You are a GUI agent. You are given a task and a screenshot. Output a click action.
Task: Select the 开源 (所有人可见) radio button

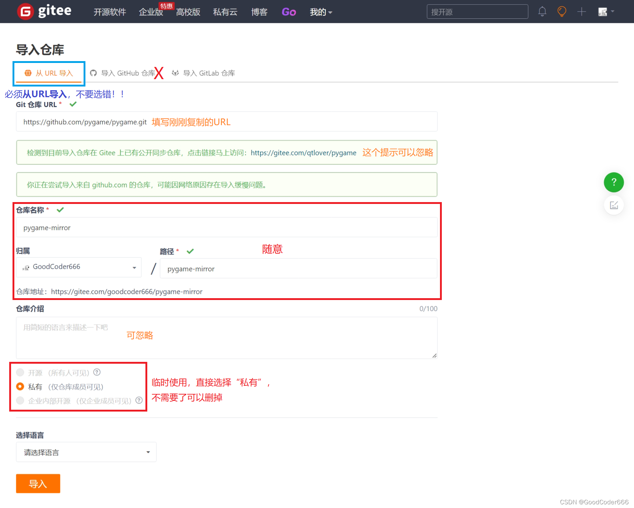20,373
